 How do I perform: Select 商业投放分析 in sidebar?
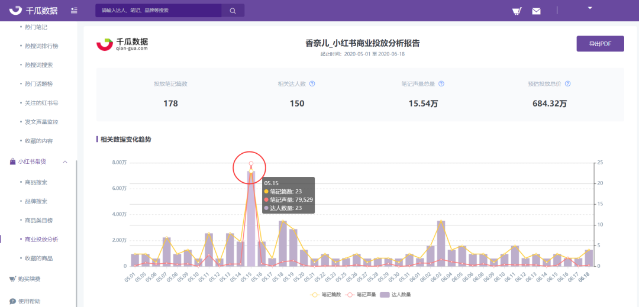(x=41, y=240)
